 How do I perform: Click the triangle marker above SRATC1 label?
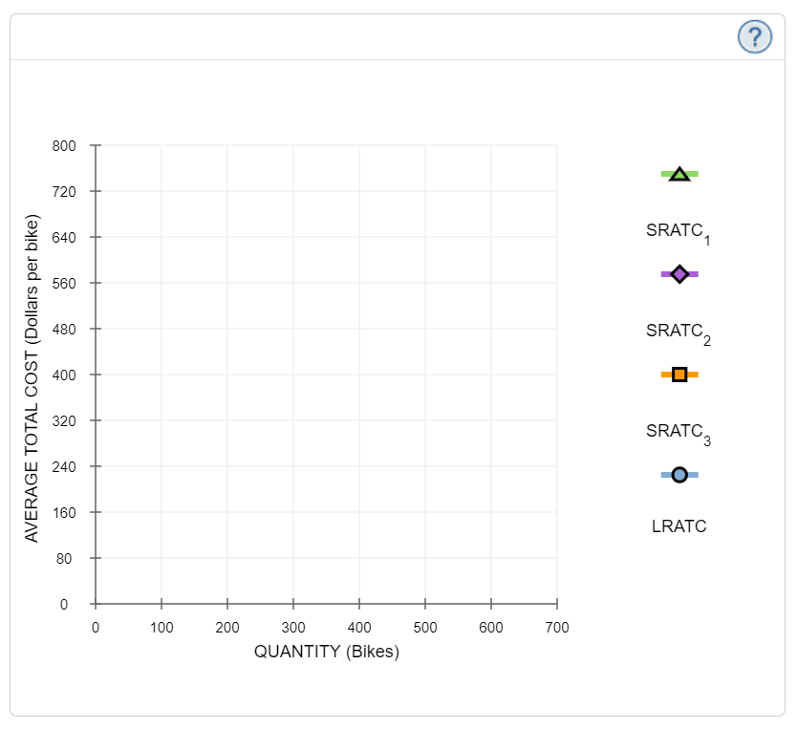tap(679, 174)
